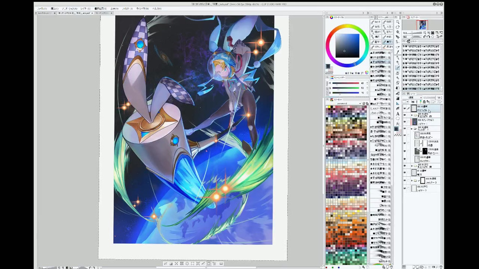Select the Balloon ellipse tool
The height and width of the screenshot is (269, 479).
pyautogui.click(x=398, y=119)
